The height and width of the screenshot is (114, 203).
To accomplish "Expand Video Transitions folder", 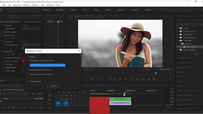I will tap(178, 50).
